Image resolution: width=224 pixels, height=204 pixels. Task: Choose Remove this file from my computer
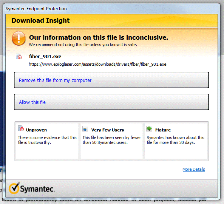tap(111, 80)
